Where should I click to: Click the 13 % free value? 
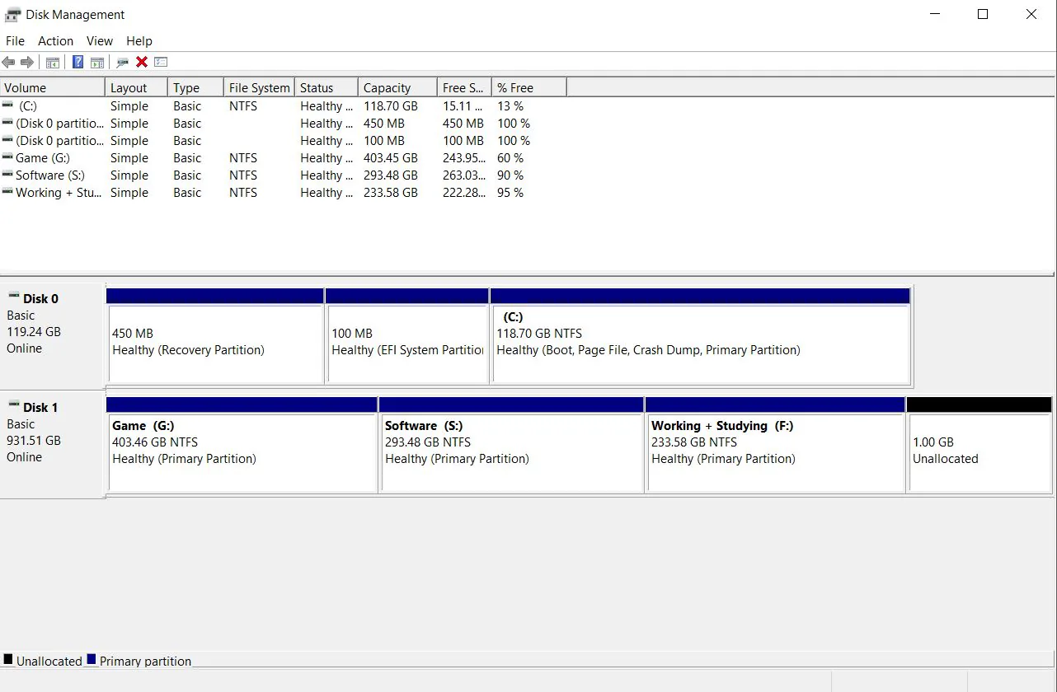[510, 106]
